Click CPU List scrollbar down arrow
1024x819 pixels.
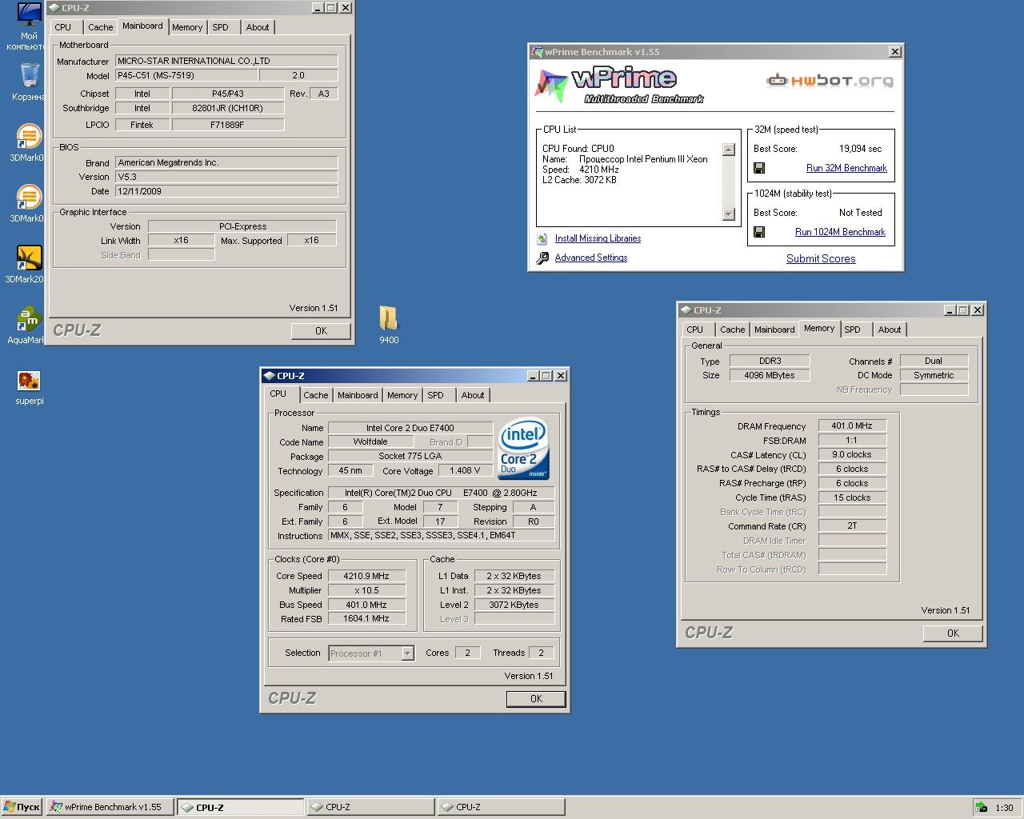(728, 214)
